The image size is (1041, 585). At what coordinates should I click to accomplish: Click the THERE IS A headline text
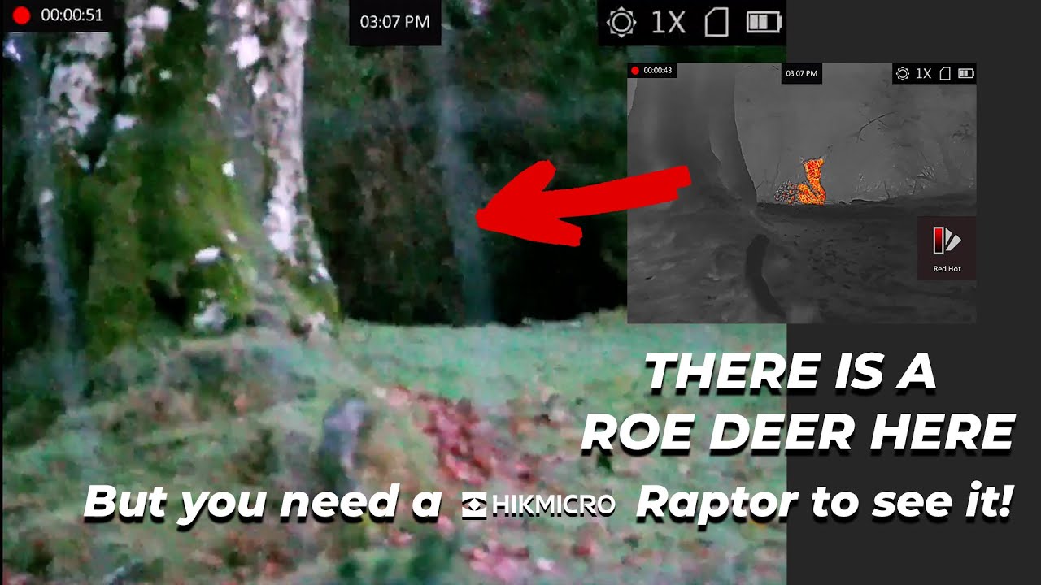791,373
